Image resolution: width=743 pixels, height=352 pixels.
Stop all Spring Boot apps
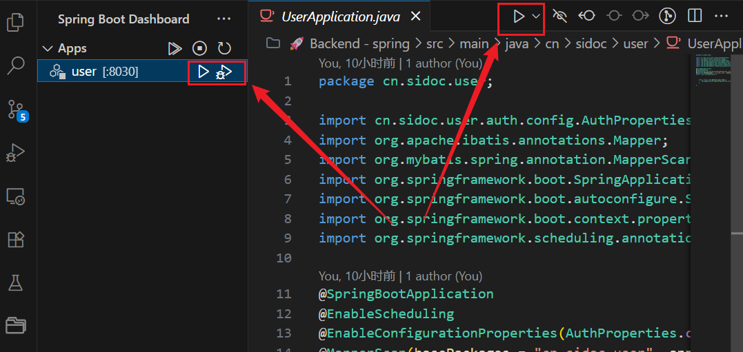click(199, 48)
